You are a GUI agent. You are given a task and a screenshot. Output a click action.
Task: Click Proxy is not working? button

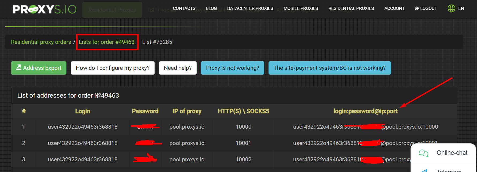[233, 68]
